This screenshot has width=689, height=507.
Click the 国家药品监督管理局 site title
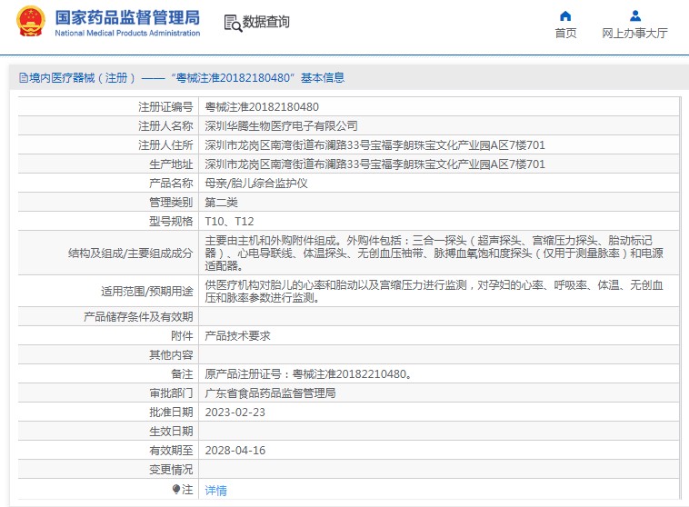[127, 17]
